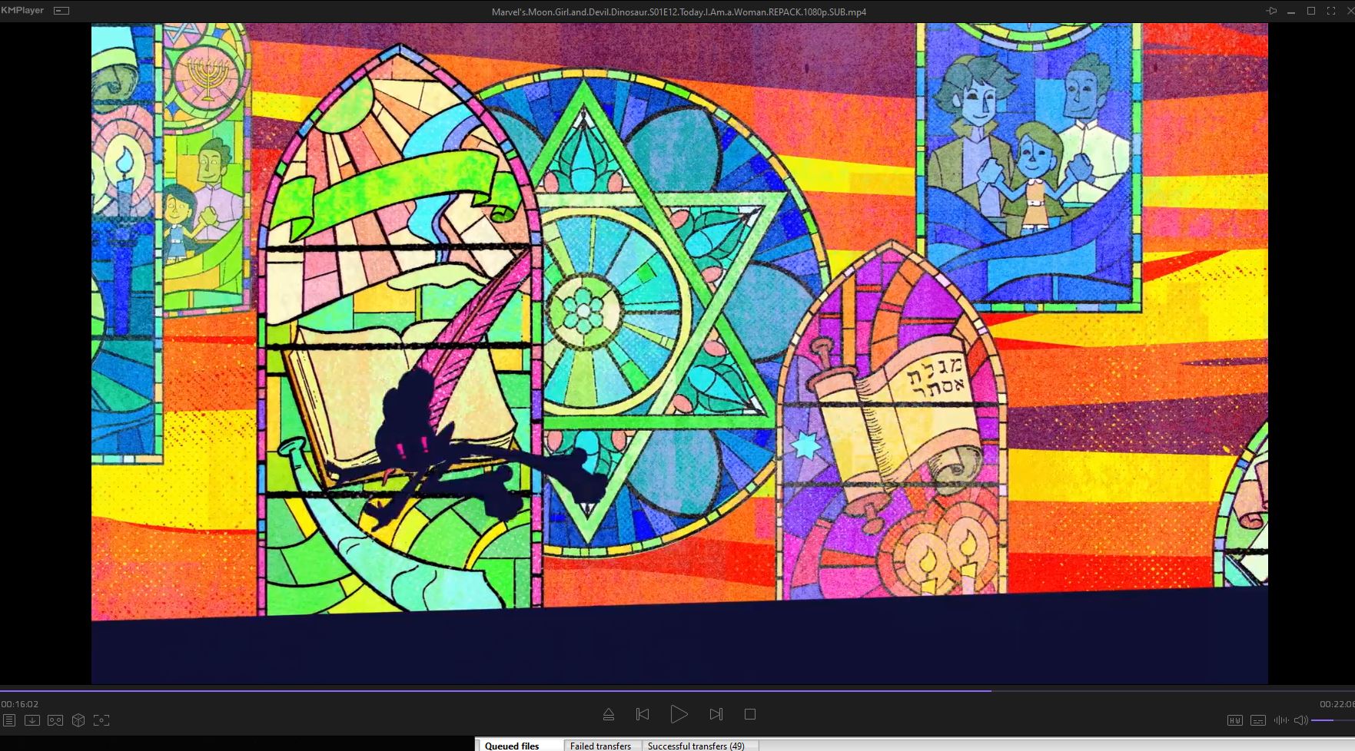Open the compact mode icon beside KMPlayer
The image size is (1355, 751).
coord(61,11)
